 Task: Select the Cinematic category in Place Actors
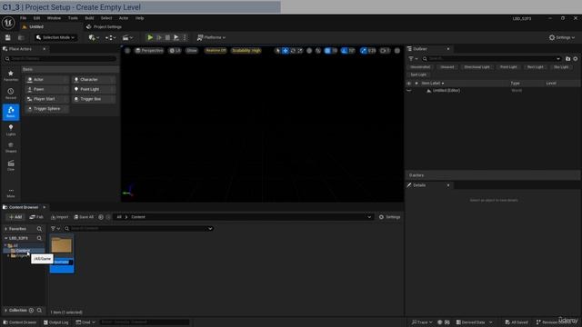pos(11,165)
